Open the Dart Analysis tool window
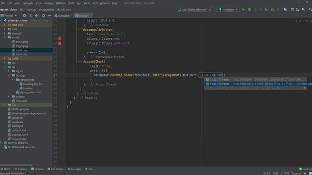312x175 pixels. point(56,169)
